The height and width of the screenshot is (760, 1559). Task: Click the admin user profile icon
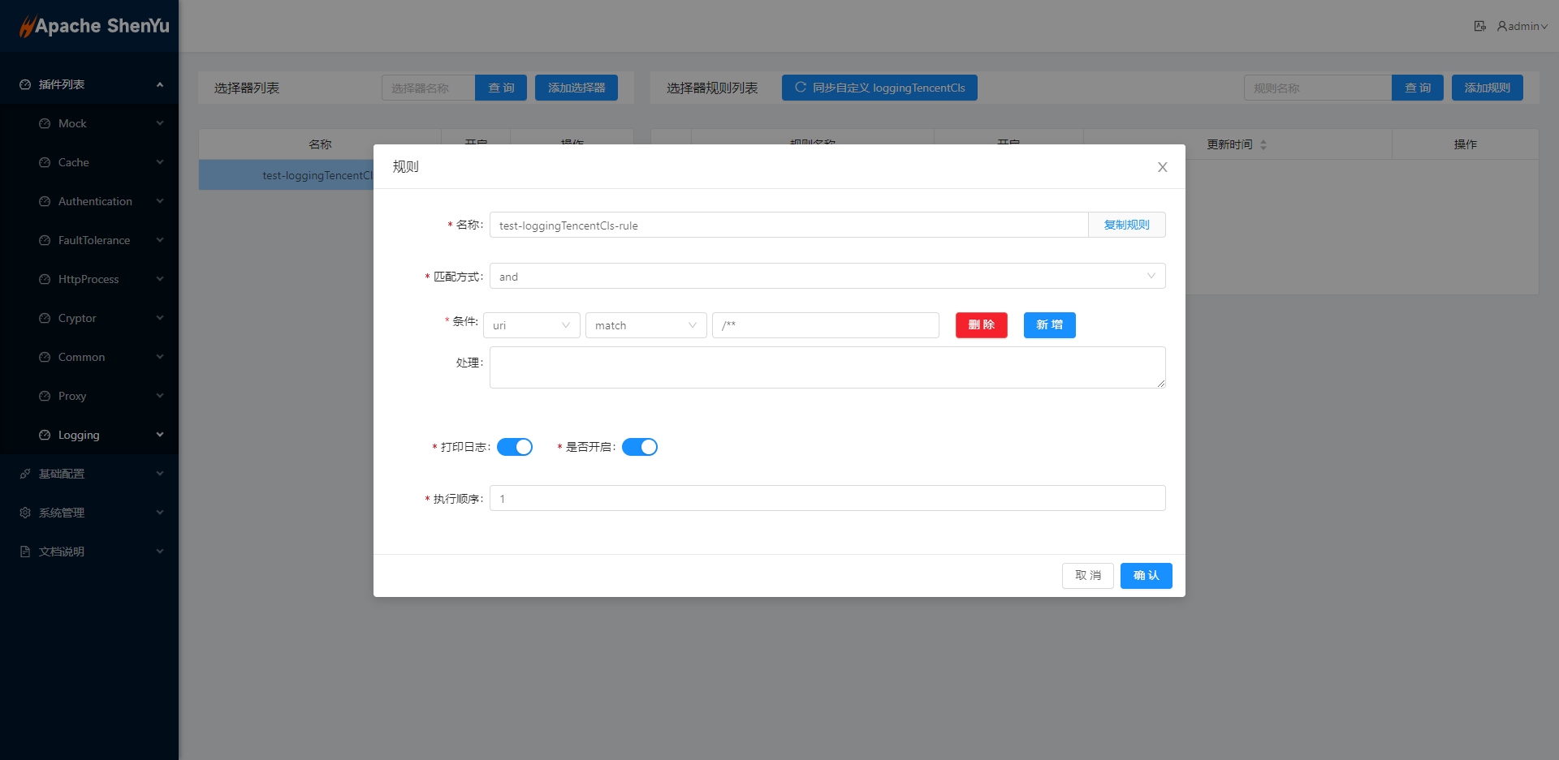1502,26
